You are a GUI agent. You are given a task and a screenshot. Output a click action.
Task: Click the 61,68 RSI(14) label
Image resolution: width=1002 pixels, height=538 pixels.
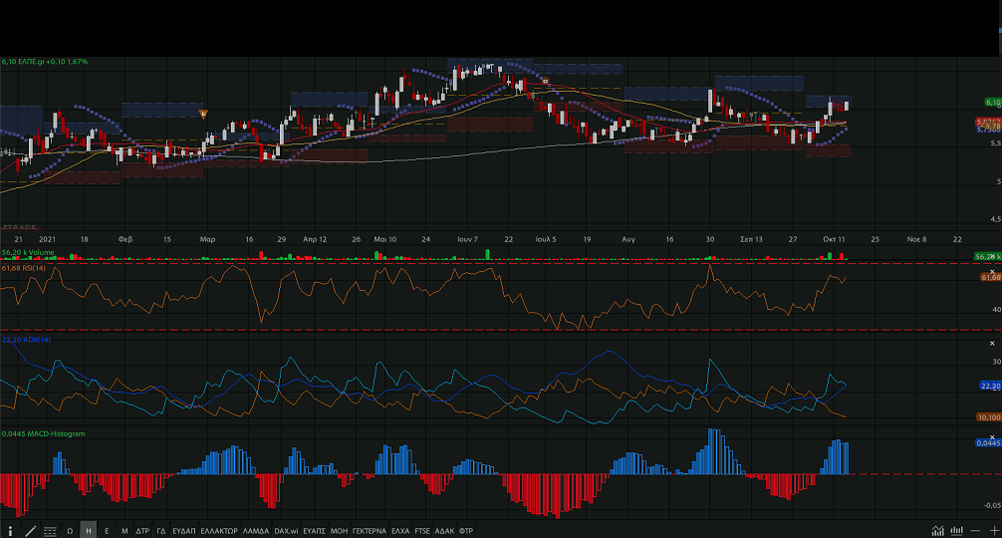pos(24,268)
